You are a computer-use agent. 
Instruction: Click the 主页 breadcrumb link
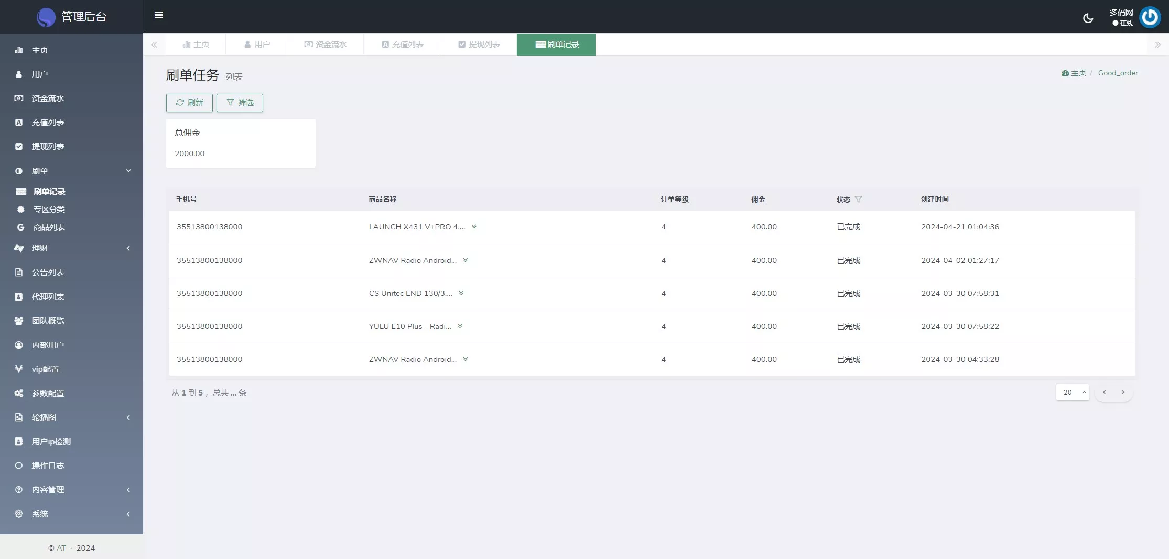click(1074, 73)
